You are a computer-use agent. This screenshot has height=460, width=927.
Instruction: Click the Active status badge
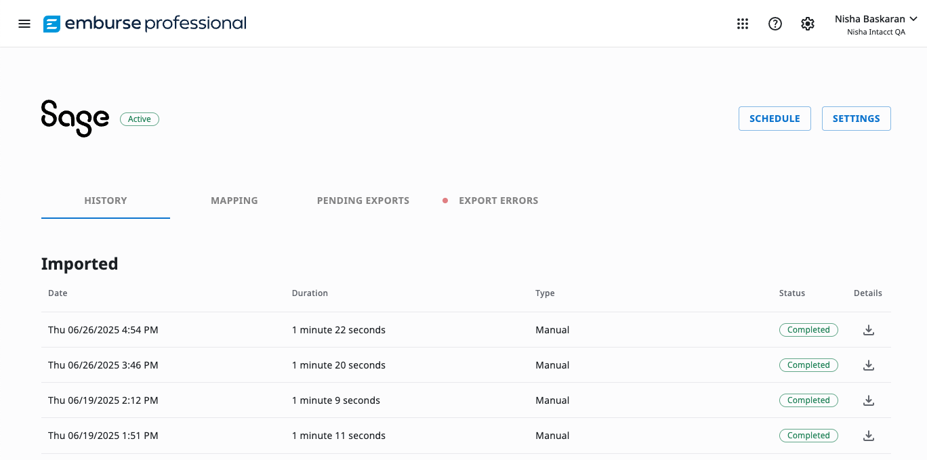tap(140, 119)
